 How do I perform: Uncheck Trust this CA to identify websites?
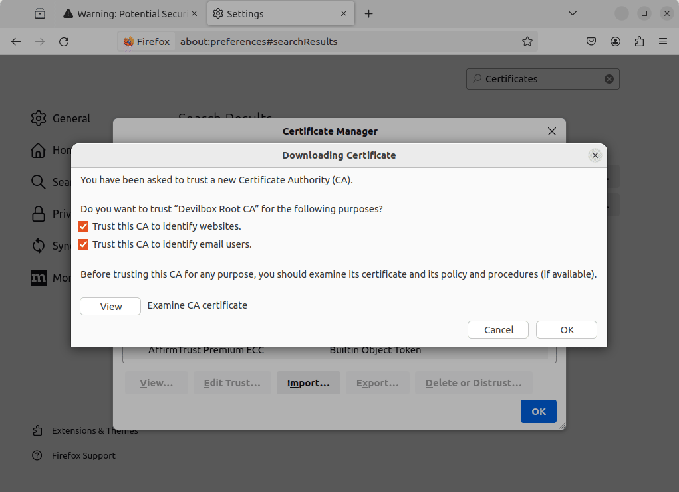84,226
